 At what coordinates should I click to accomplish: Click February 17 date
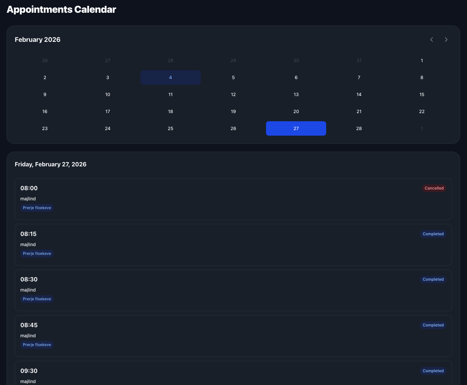[108, 111]
